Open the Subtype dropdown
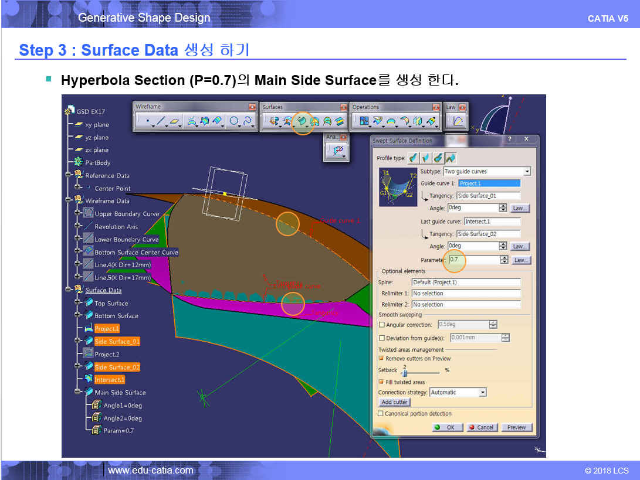The image size is (640, 480). coord(527,172)
